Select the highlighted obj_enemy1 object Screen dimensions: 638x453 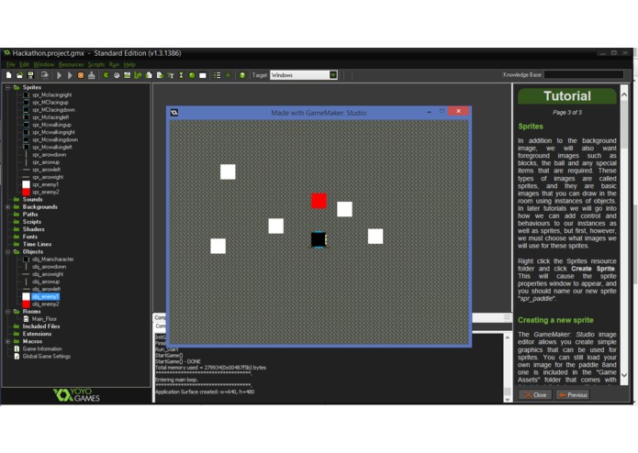pyautogui.click(x=46, y=296)
